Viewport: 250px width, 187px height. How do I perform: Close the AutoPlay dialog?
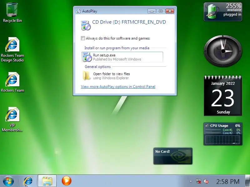click(170, 11)
